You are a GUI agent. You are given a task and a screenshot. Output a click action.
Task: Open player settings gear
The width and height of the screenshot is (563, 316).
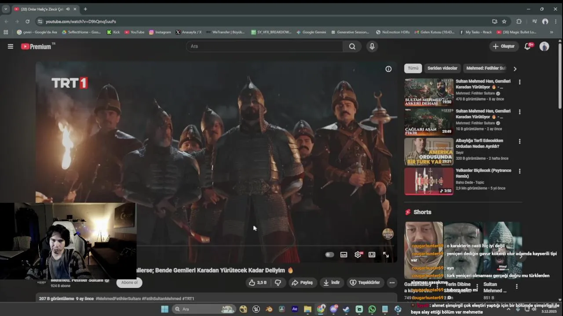point(358,255)
